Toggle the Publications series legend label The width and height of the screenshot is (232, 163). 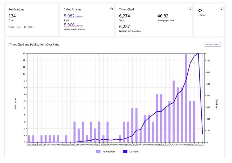[109, 152]
